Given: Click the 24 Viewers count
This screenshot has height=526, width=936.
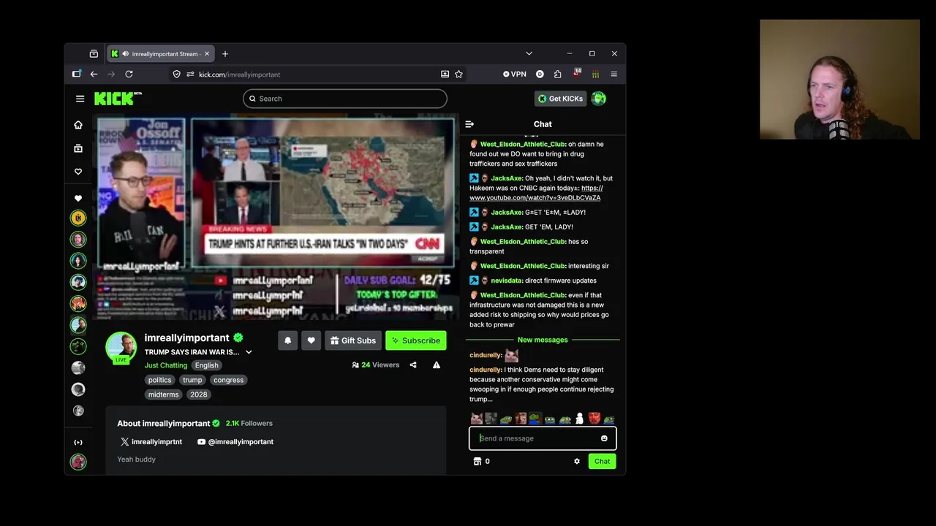Looking at the screenshot, I should (x=376, y=365).
